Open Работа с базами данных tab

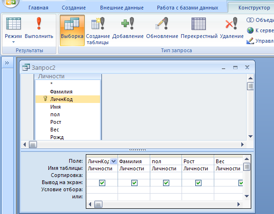(188, 8)
